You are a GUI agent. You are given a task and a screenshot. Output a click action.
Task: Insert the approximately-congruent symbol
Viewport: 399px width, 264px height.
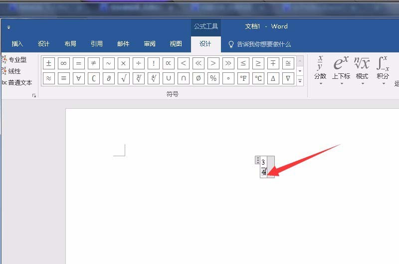[288, 63]
